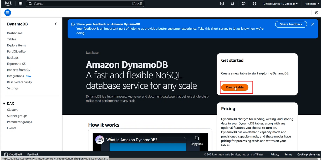
Task: Collapse the DAX section in the sidebar
Action: pos(4,104)
